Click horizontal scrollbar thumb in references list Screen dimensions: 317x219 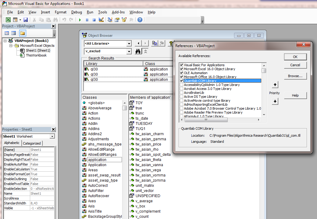[x=206, y=120]
